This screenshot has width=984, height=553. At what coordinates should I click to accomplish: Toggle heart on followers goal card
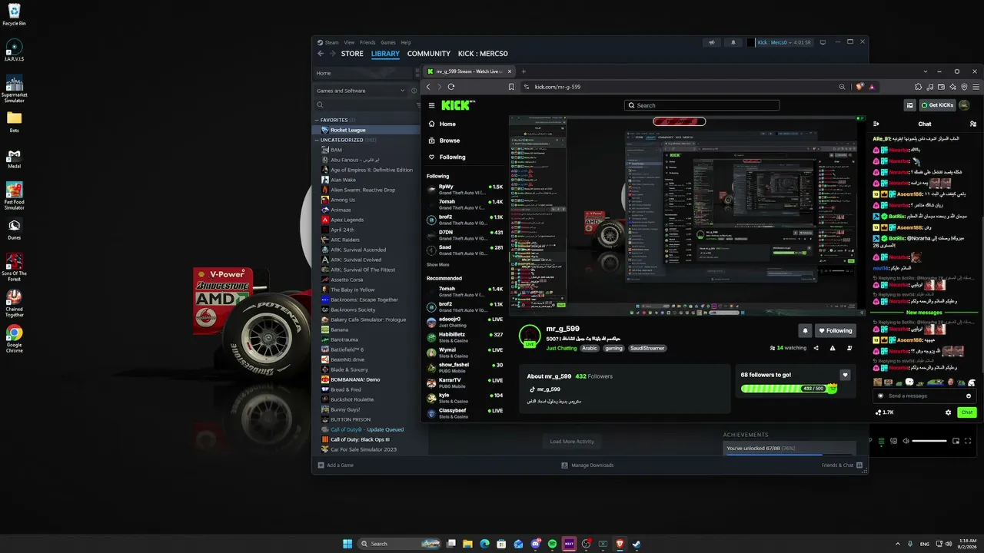845,375
